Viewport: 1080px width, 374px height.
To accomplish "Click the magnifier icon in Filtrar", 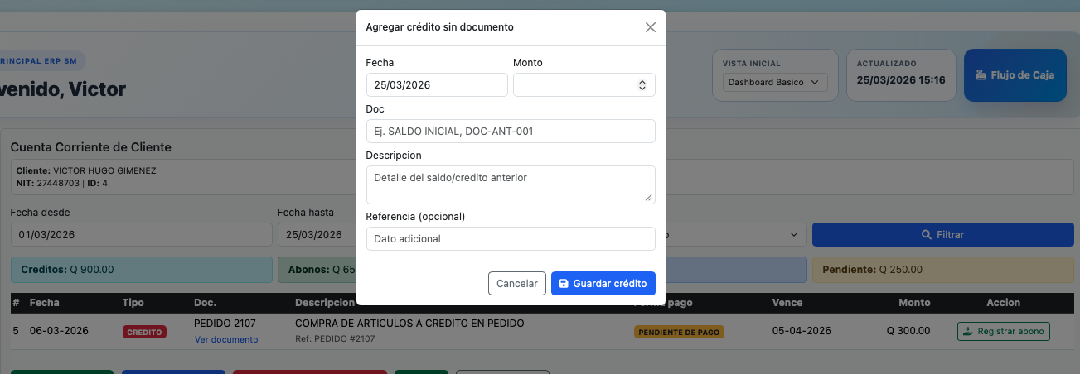I will coord(927,235).
